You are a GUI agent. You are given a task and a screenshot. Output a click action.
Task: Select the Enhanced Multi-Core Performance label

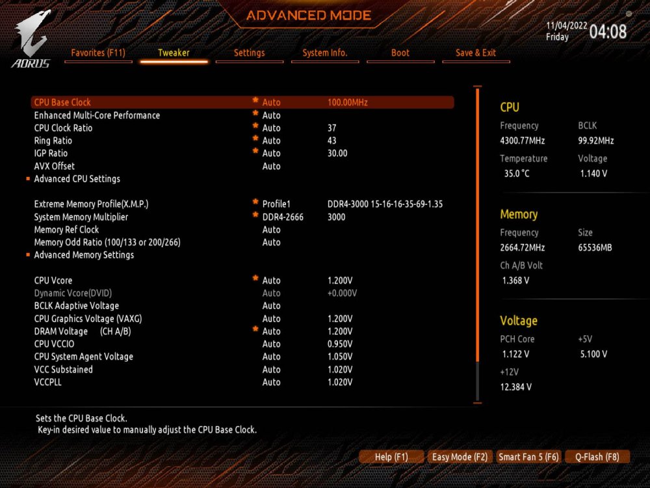tap(97, 115)
